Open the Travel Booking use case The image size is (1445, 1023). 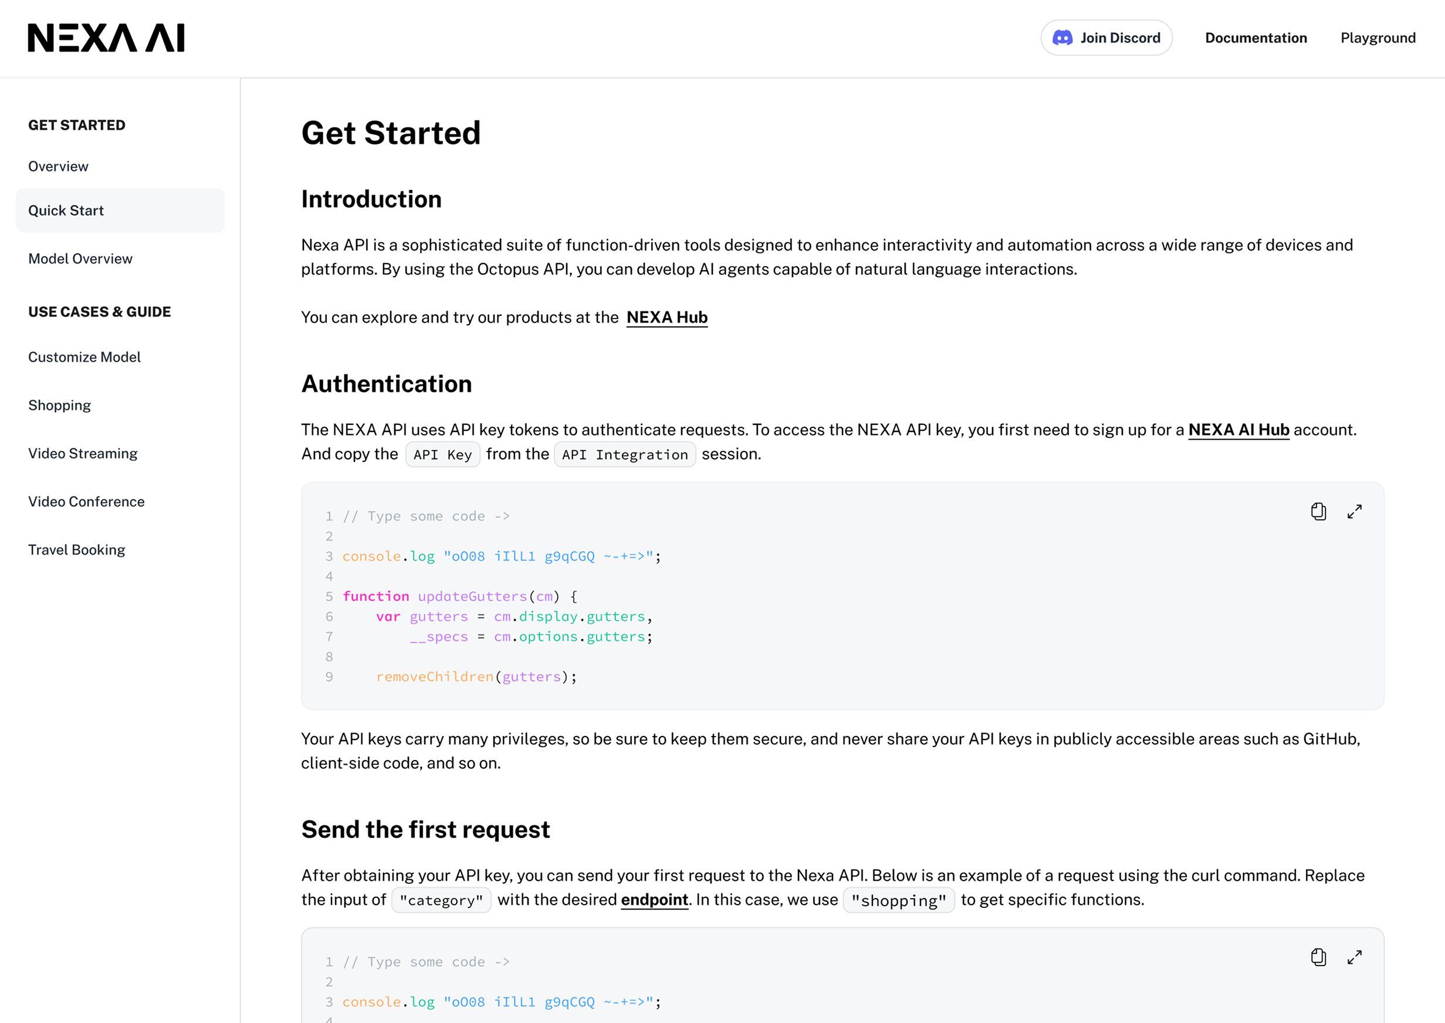coord(76,550)
